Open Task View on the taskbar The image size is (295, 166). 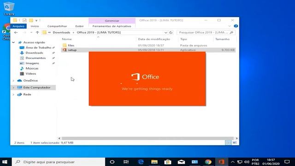pos(126,162)
